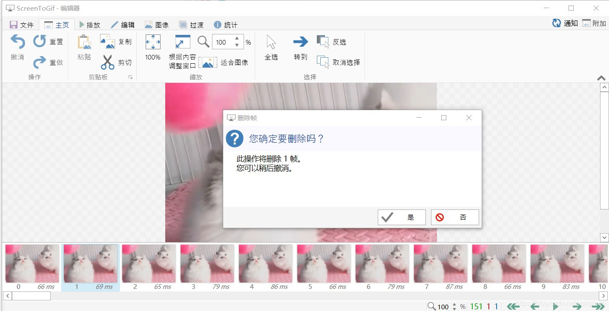The height and width of the screenshot is (311, 609).
Task: Click fit window to content (根据内容调整窗口)
Action: pos(183,52)
